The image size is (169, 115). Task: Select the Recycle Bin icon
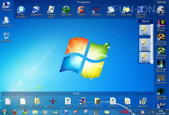[x=6, y=37]
